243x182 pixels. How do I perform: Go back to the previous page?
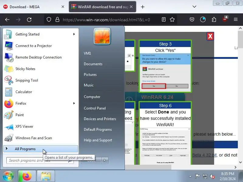click(7, 20)
